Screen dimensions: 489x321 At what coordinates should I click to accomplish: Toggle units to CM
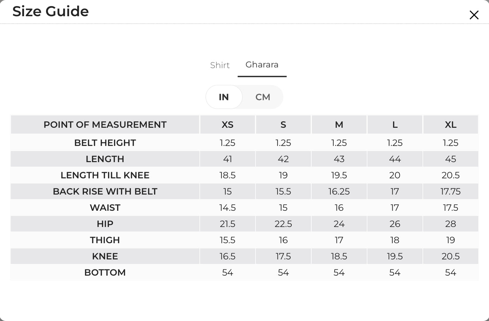[263, 97]
